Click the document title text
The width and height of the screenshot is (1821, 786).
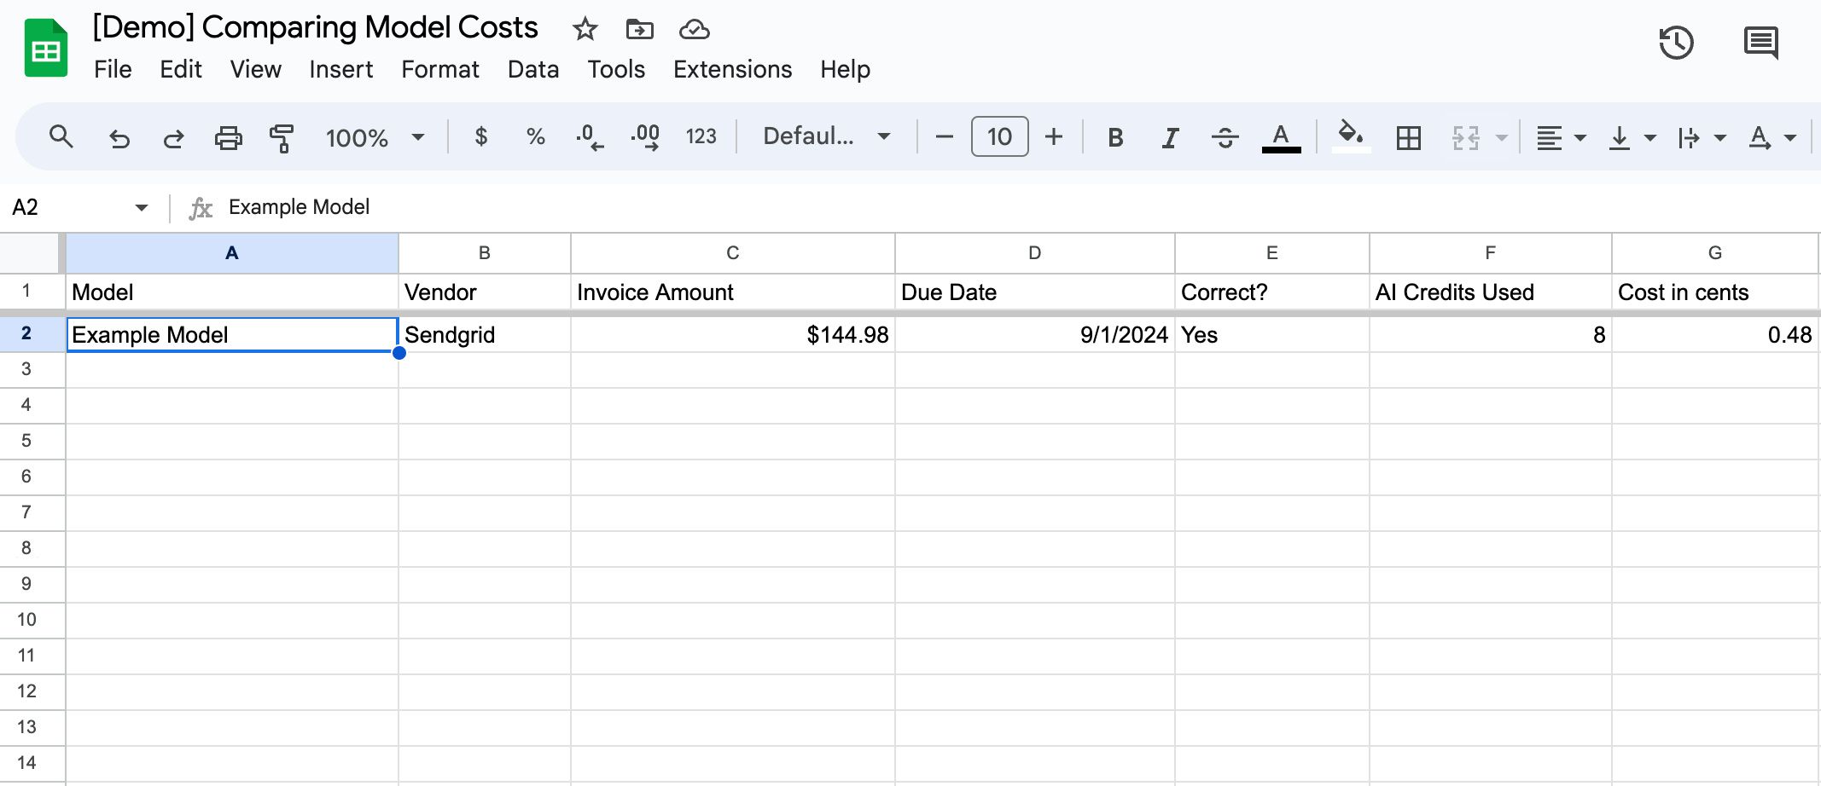[315, 27]
